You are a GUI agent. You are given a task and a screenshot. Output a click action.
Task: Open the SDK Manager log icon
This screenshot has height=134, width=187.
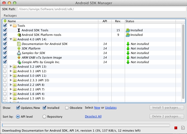click(183, 128)
